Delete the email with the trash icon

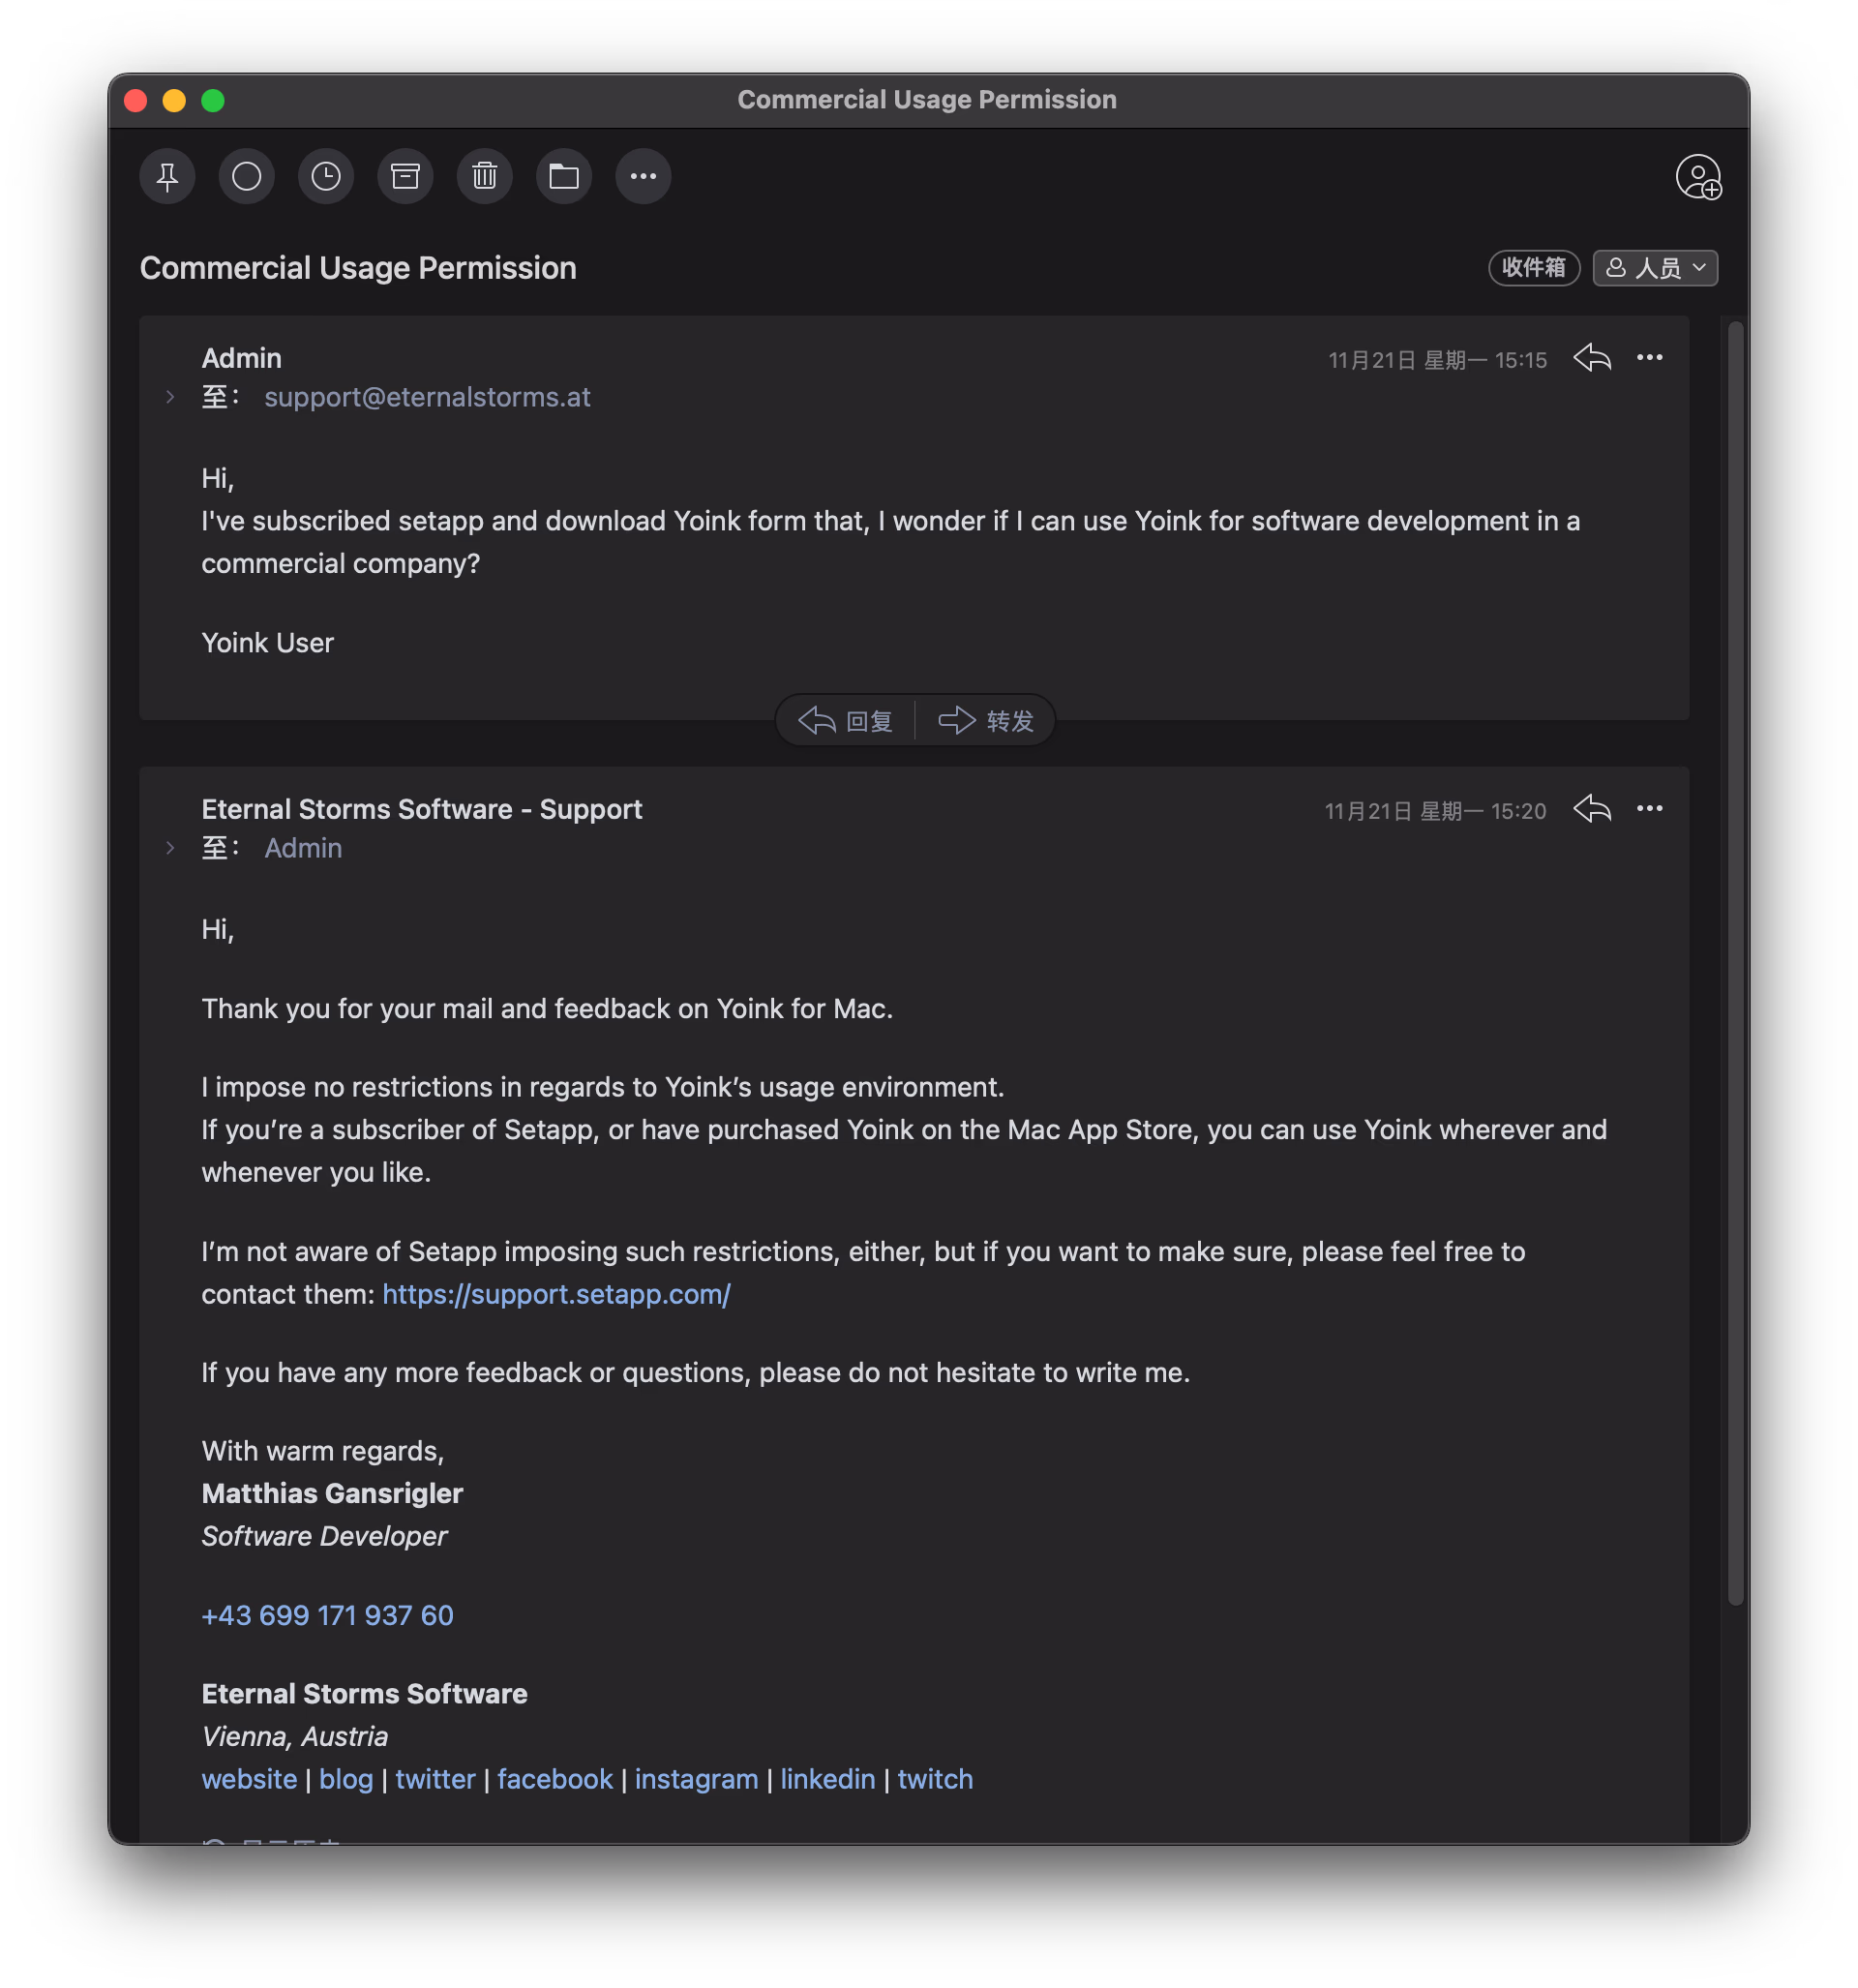click(x=485, y=177)
